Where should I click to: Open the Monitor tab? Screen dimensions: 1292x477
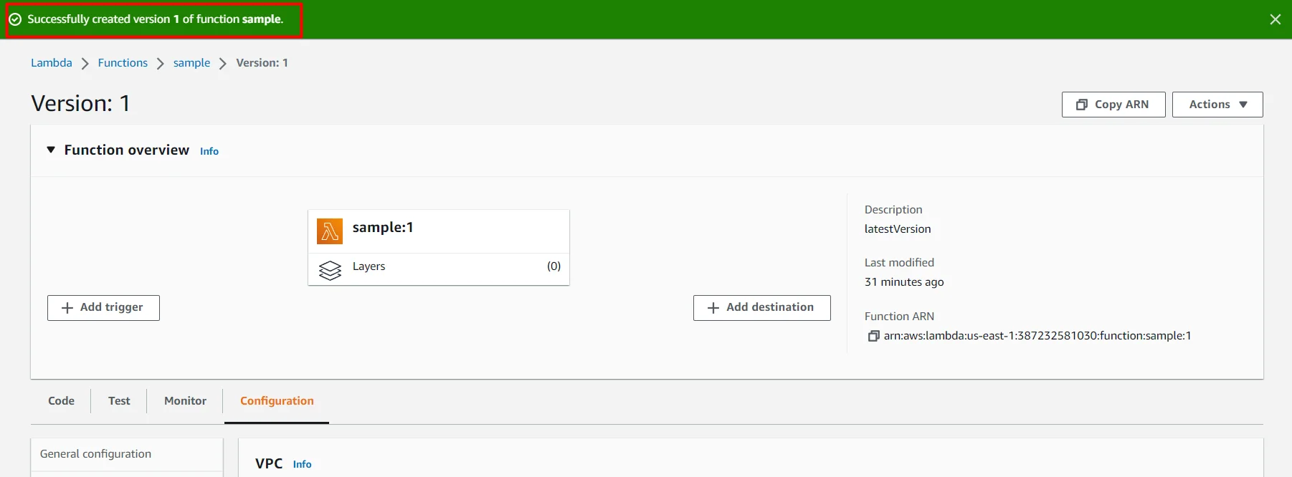click(x=185, y=401)
